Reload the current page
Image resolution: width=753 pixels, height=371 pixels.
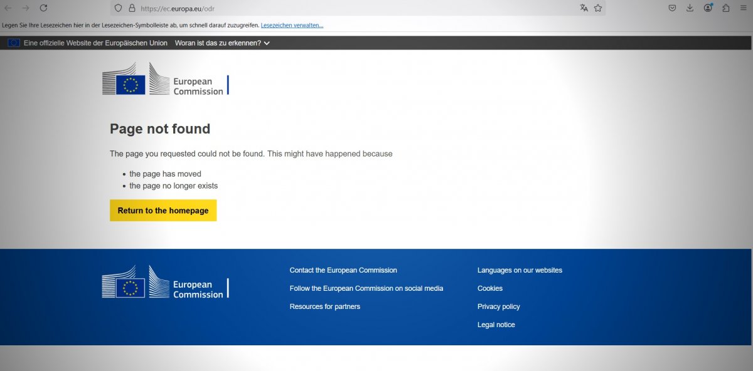43,8
